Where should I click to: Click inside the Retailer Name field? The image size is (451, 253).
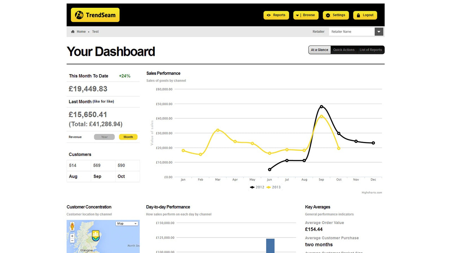[x=351, y=31]
